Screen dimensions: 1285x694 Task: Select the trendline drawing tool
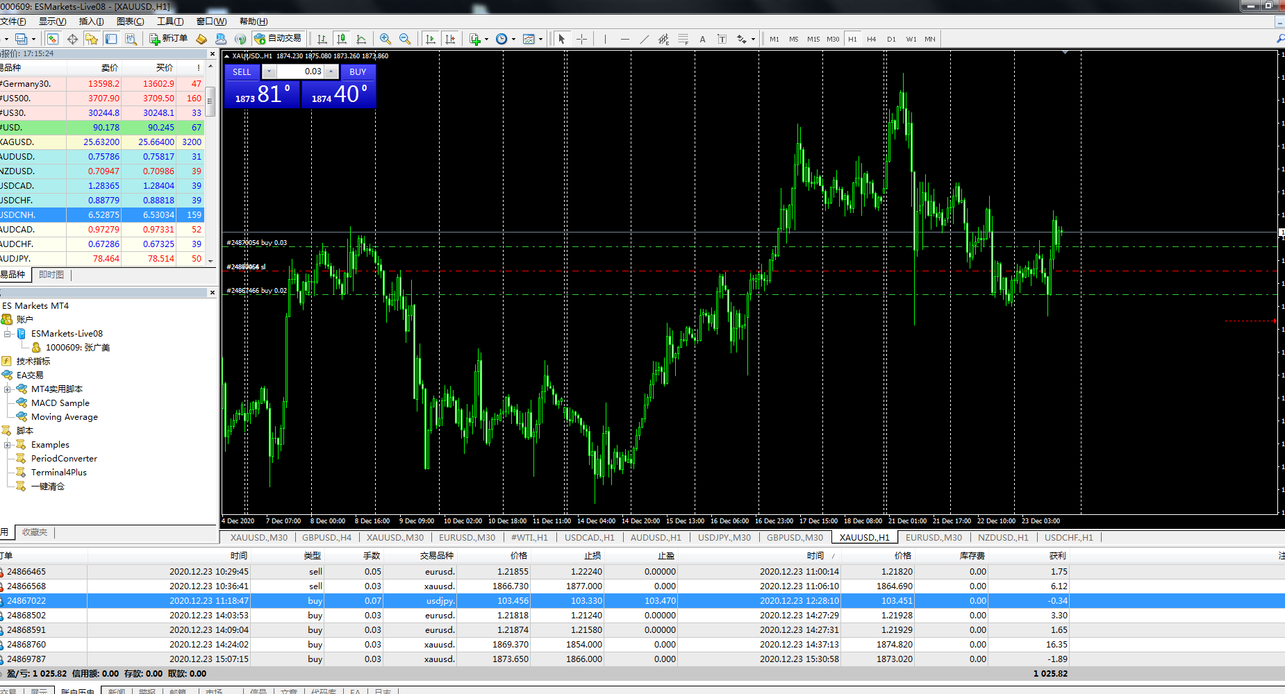pyautogui.click(x=644, y=39)
